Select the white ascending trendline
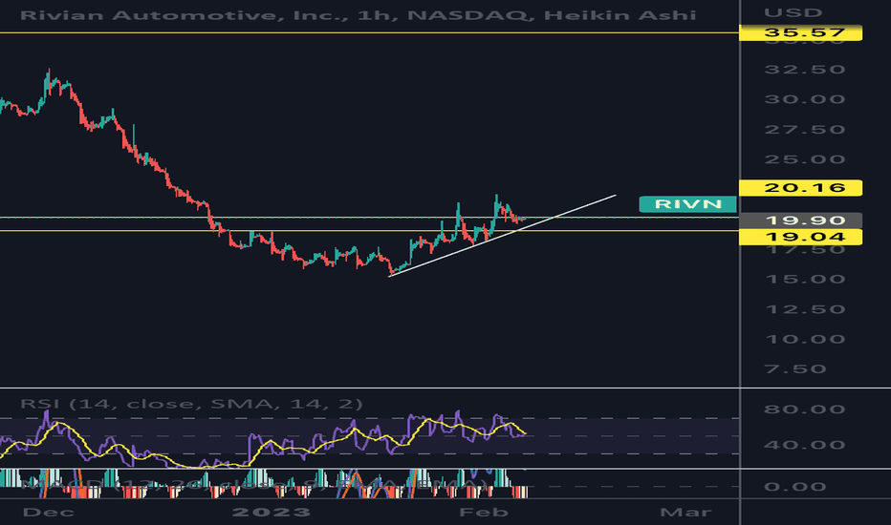The image size is (891, 525). (502, 236)
